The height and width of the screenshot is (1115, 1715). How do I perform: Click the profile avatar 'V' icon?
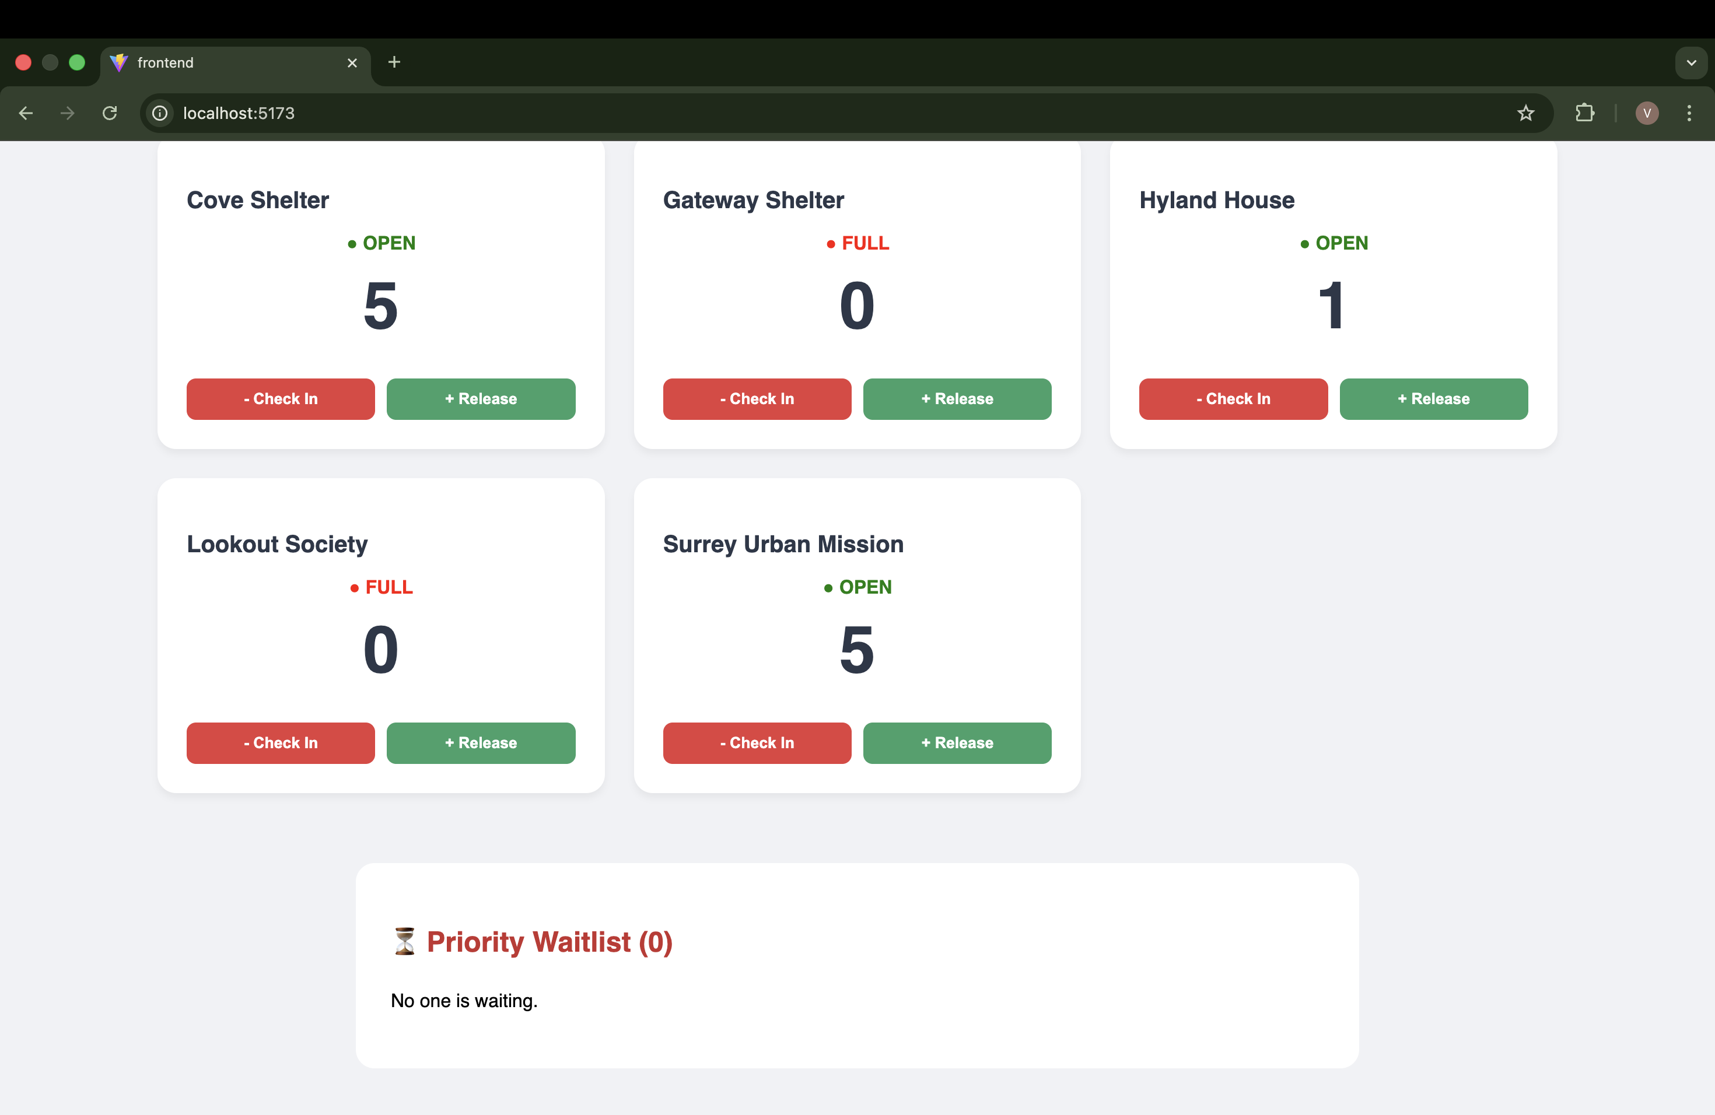tap(1647, 113)
